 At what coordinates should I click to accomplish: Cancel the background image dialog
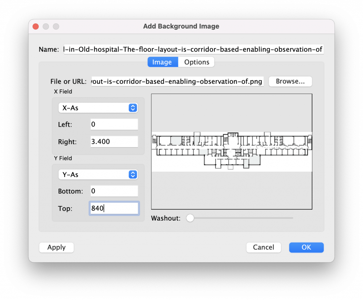[263, 247]
